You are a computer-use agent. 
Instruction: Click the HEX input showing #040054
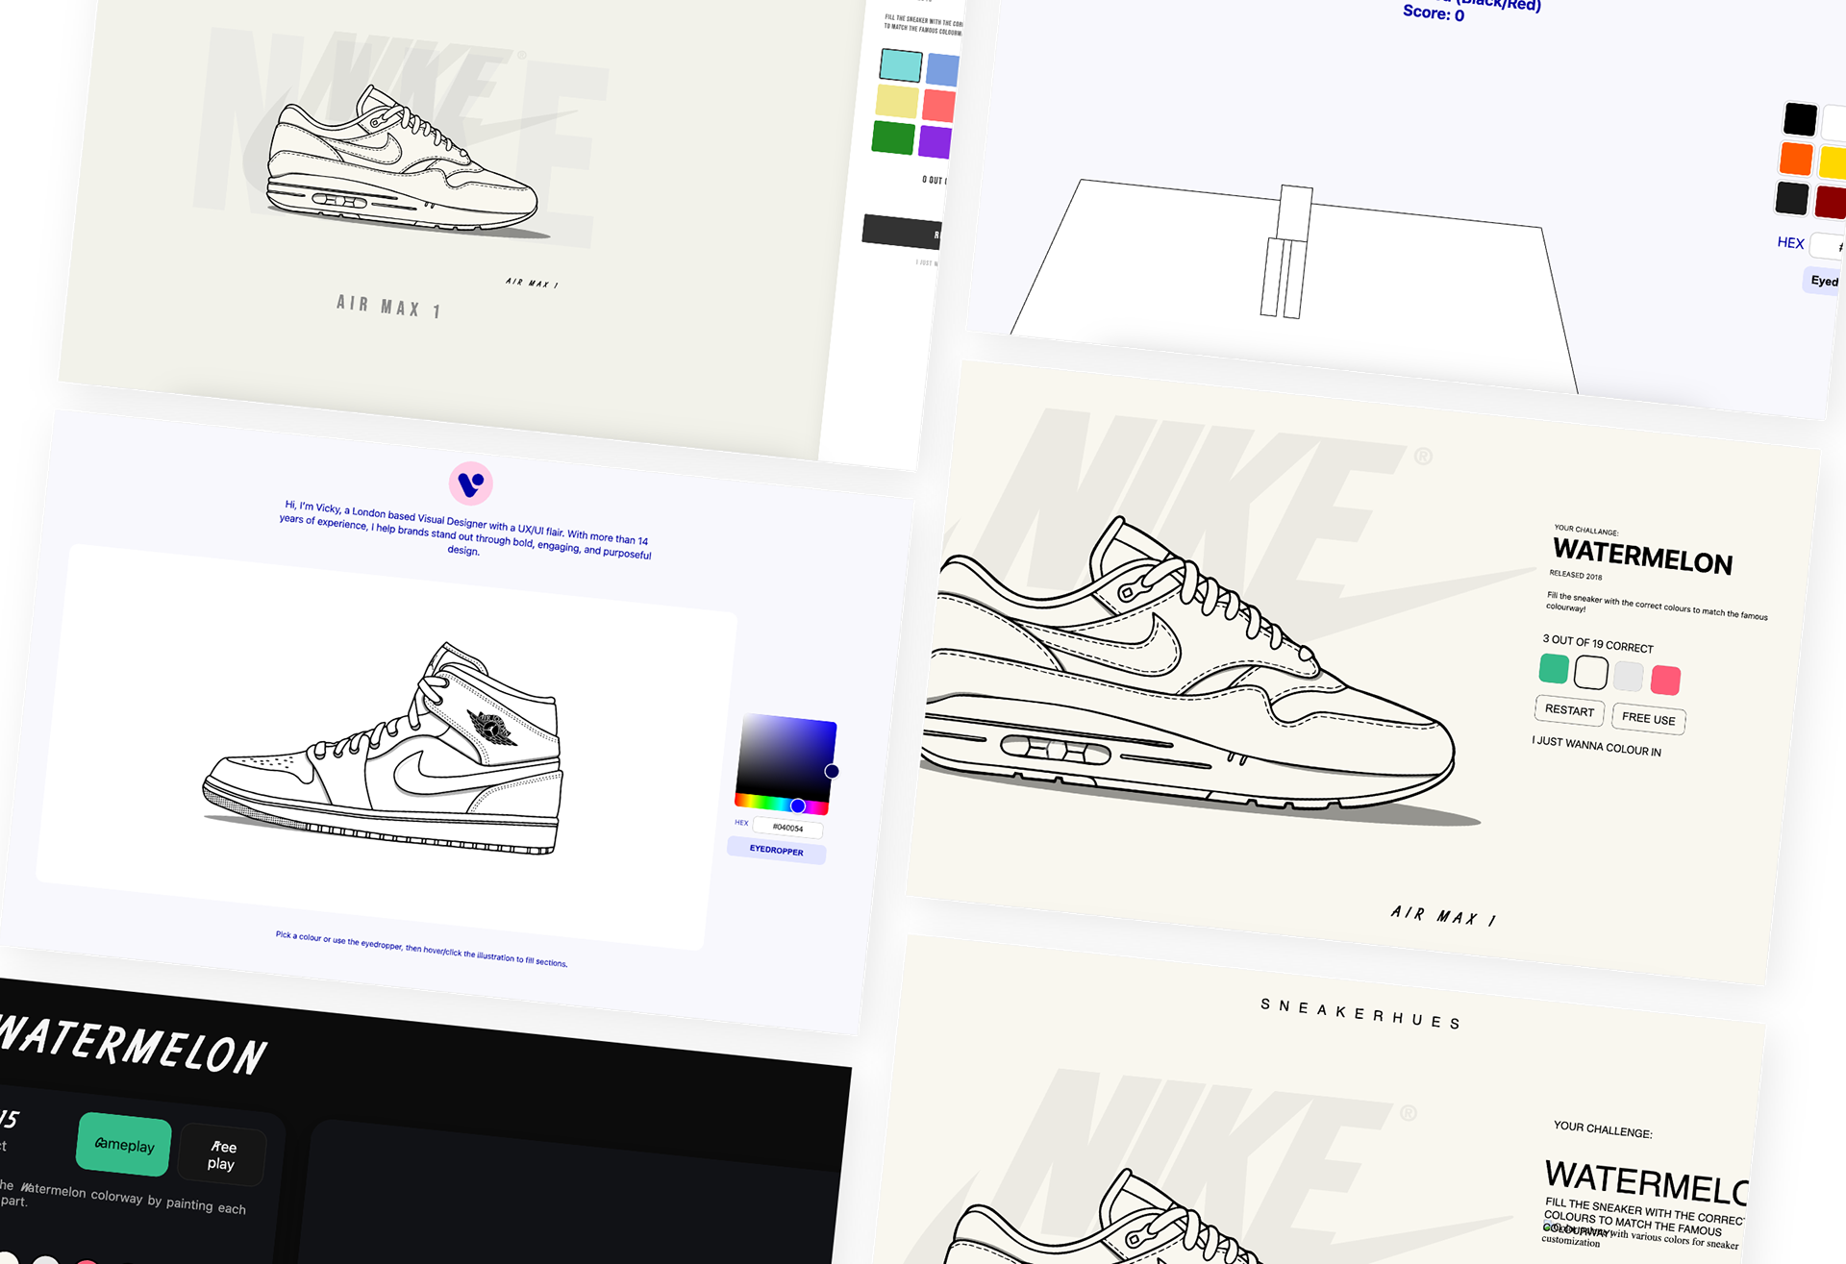pyautogui.click(x=787, y=827)
